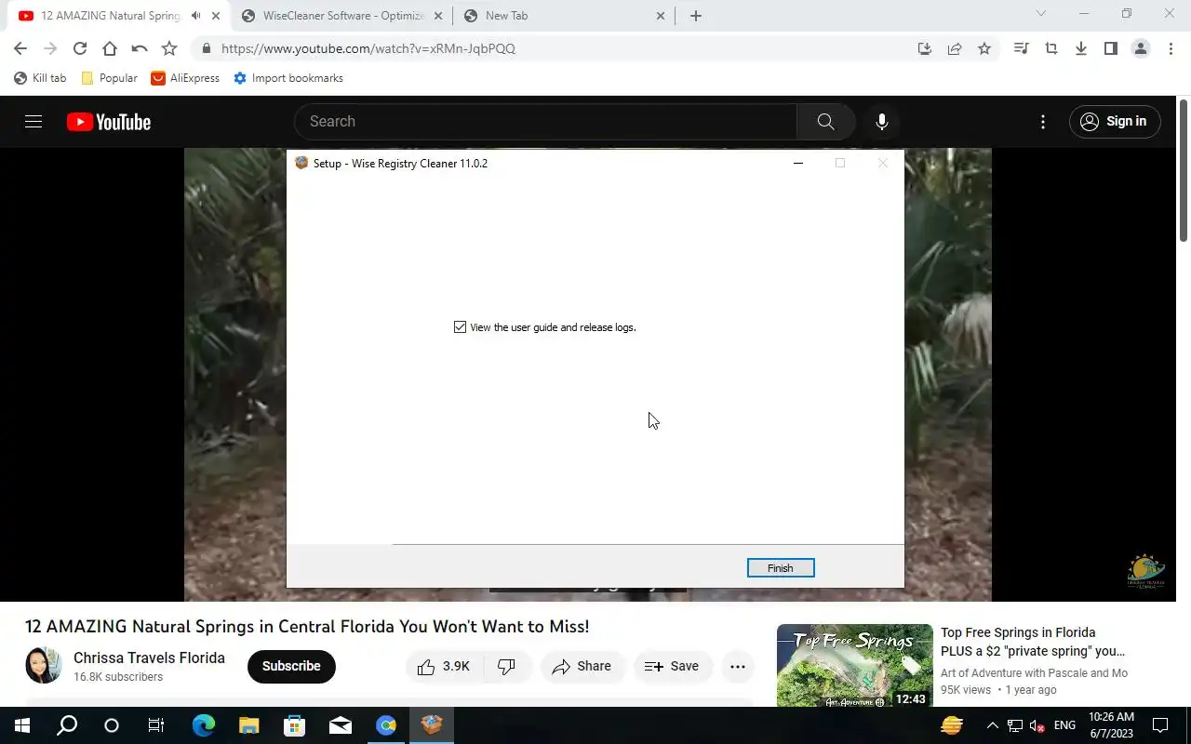Screen dimensions: 1191x744
Task: Open the browser three-dot menu
Action: click(x=1171, y=48)
